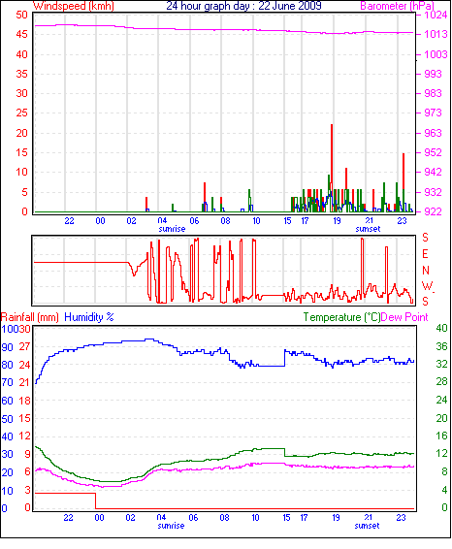
Task: Click the sunset label under top graph
Action: pos(368,229)
